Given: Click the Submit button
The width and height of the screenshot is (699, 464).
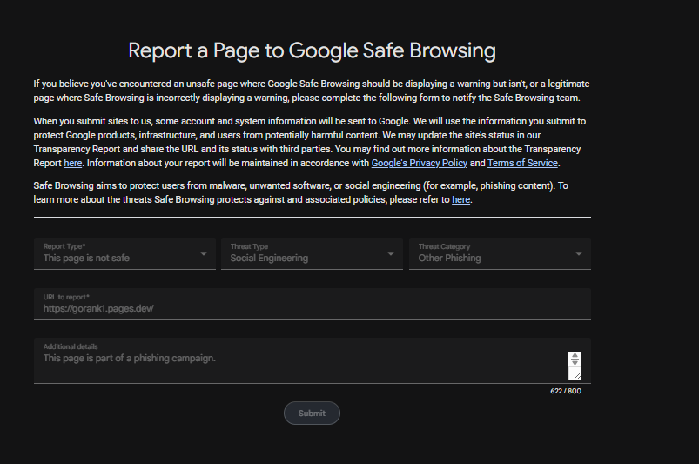Looking at the screenshot, I should [312, 414].
